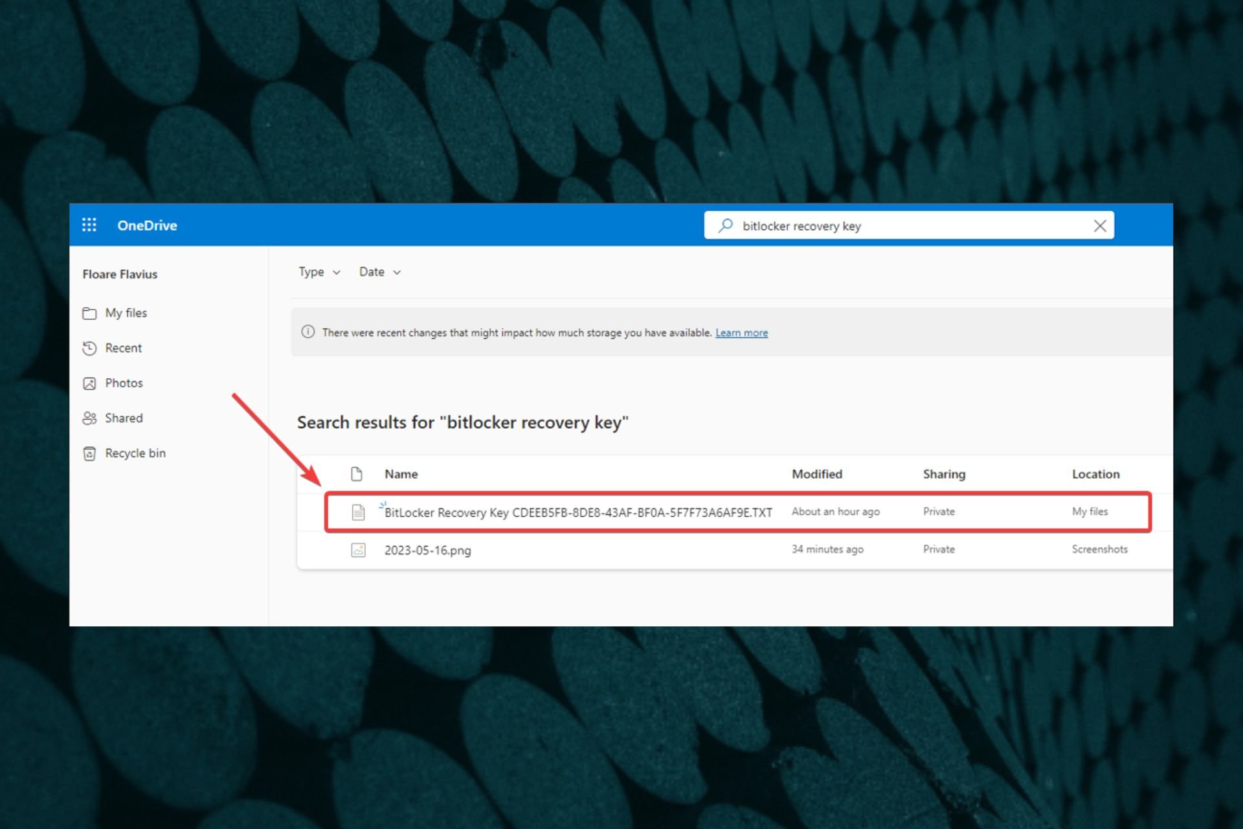Click the About an hour ago cell
Viewport: 1243px width, 829px height.
(x=835, y=512)
